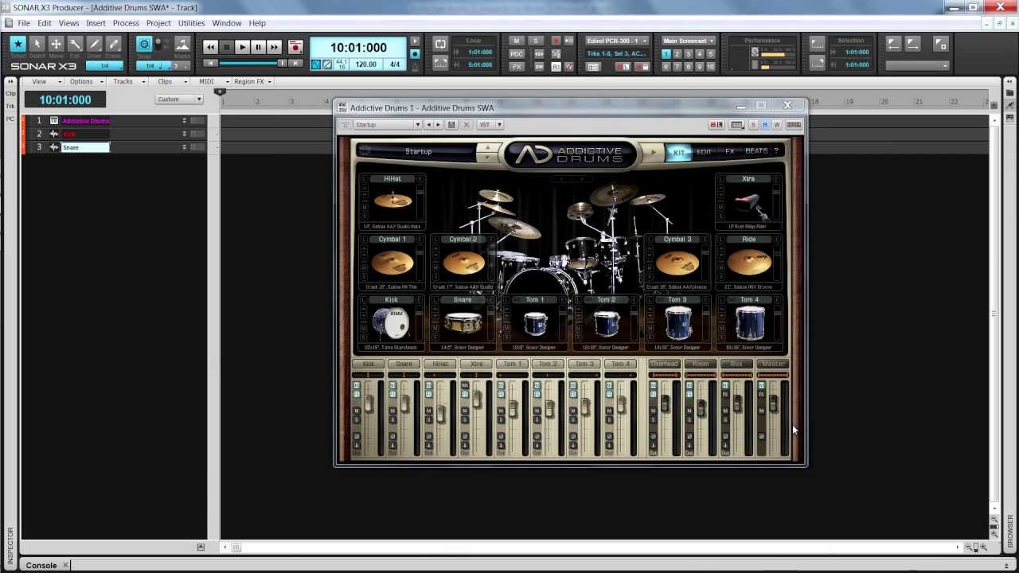
Task: Toggle global FX bypass button
Action: pos(517,67)
